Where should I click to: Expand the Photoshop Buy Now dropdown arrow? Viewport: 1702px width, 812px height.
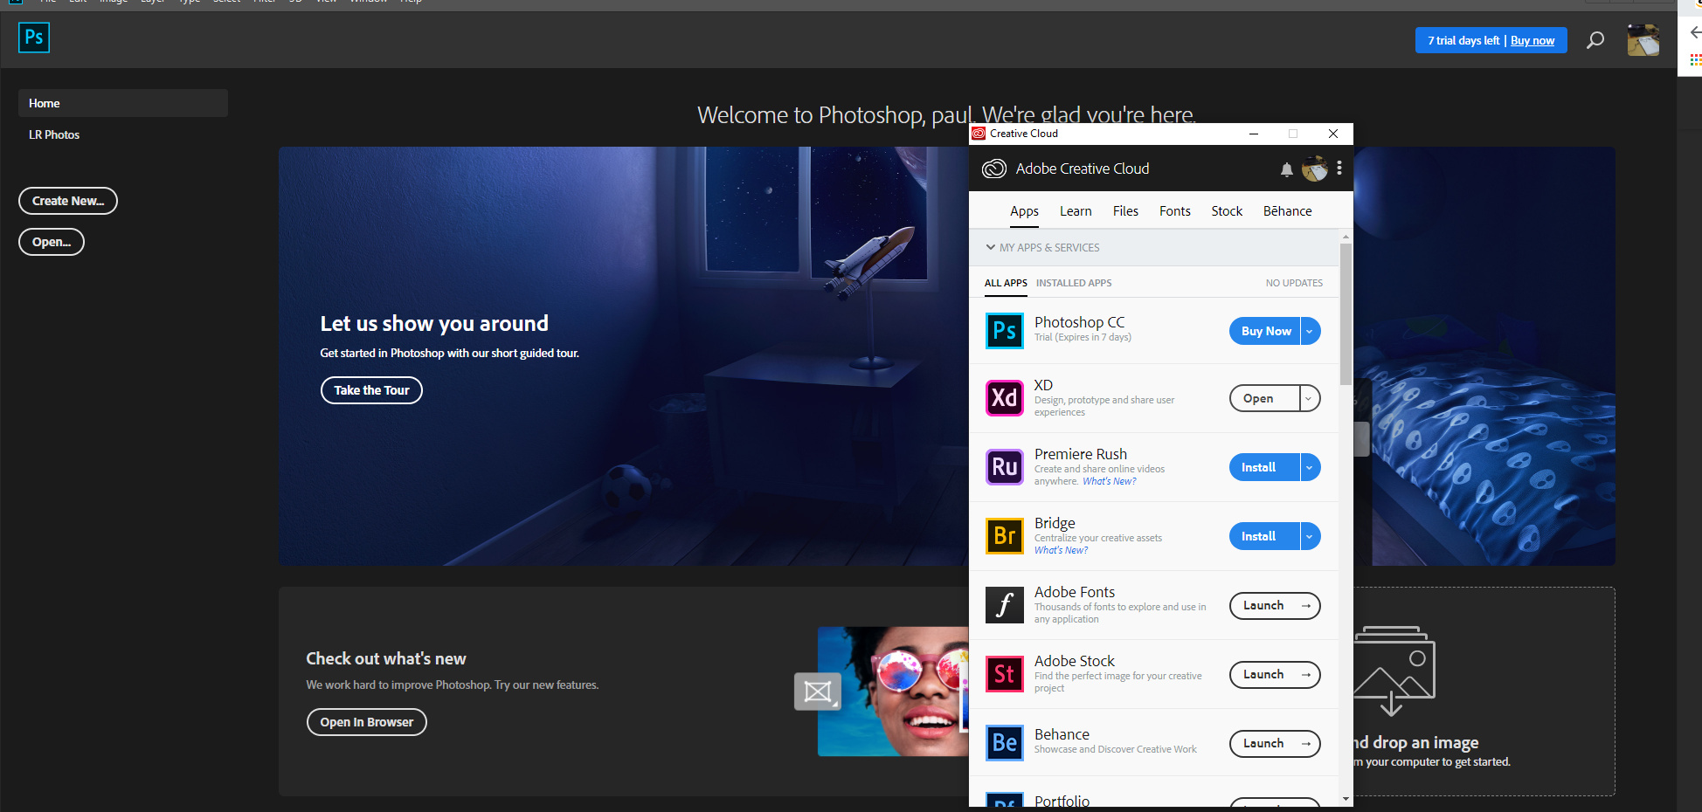[1310, 331]
